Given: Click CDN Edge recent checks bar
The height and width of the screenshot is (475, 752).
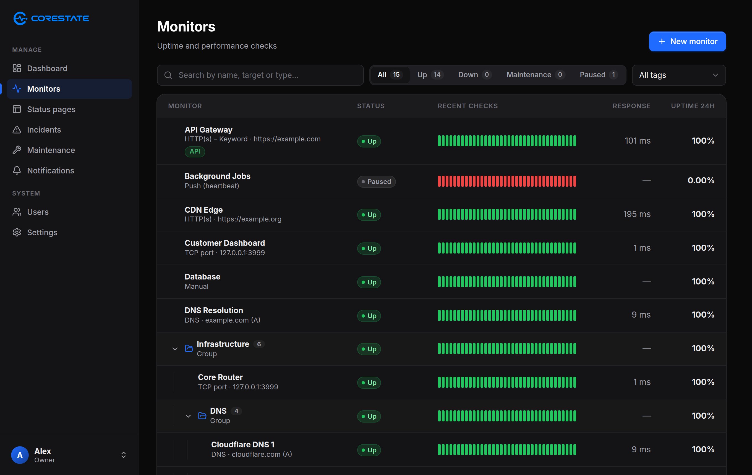Looking at the screenshot, I should [507, 215].
